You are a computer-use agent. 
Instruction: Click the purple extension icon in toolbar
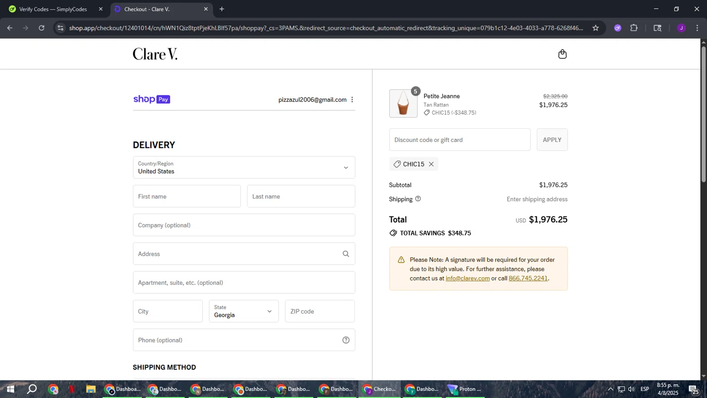click(x=618, y=28)
